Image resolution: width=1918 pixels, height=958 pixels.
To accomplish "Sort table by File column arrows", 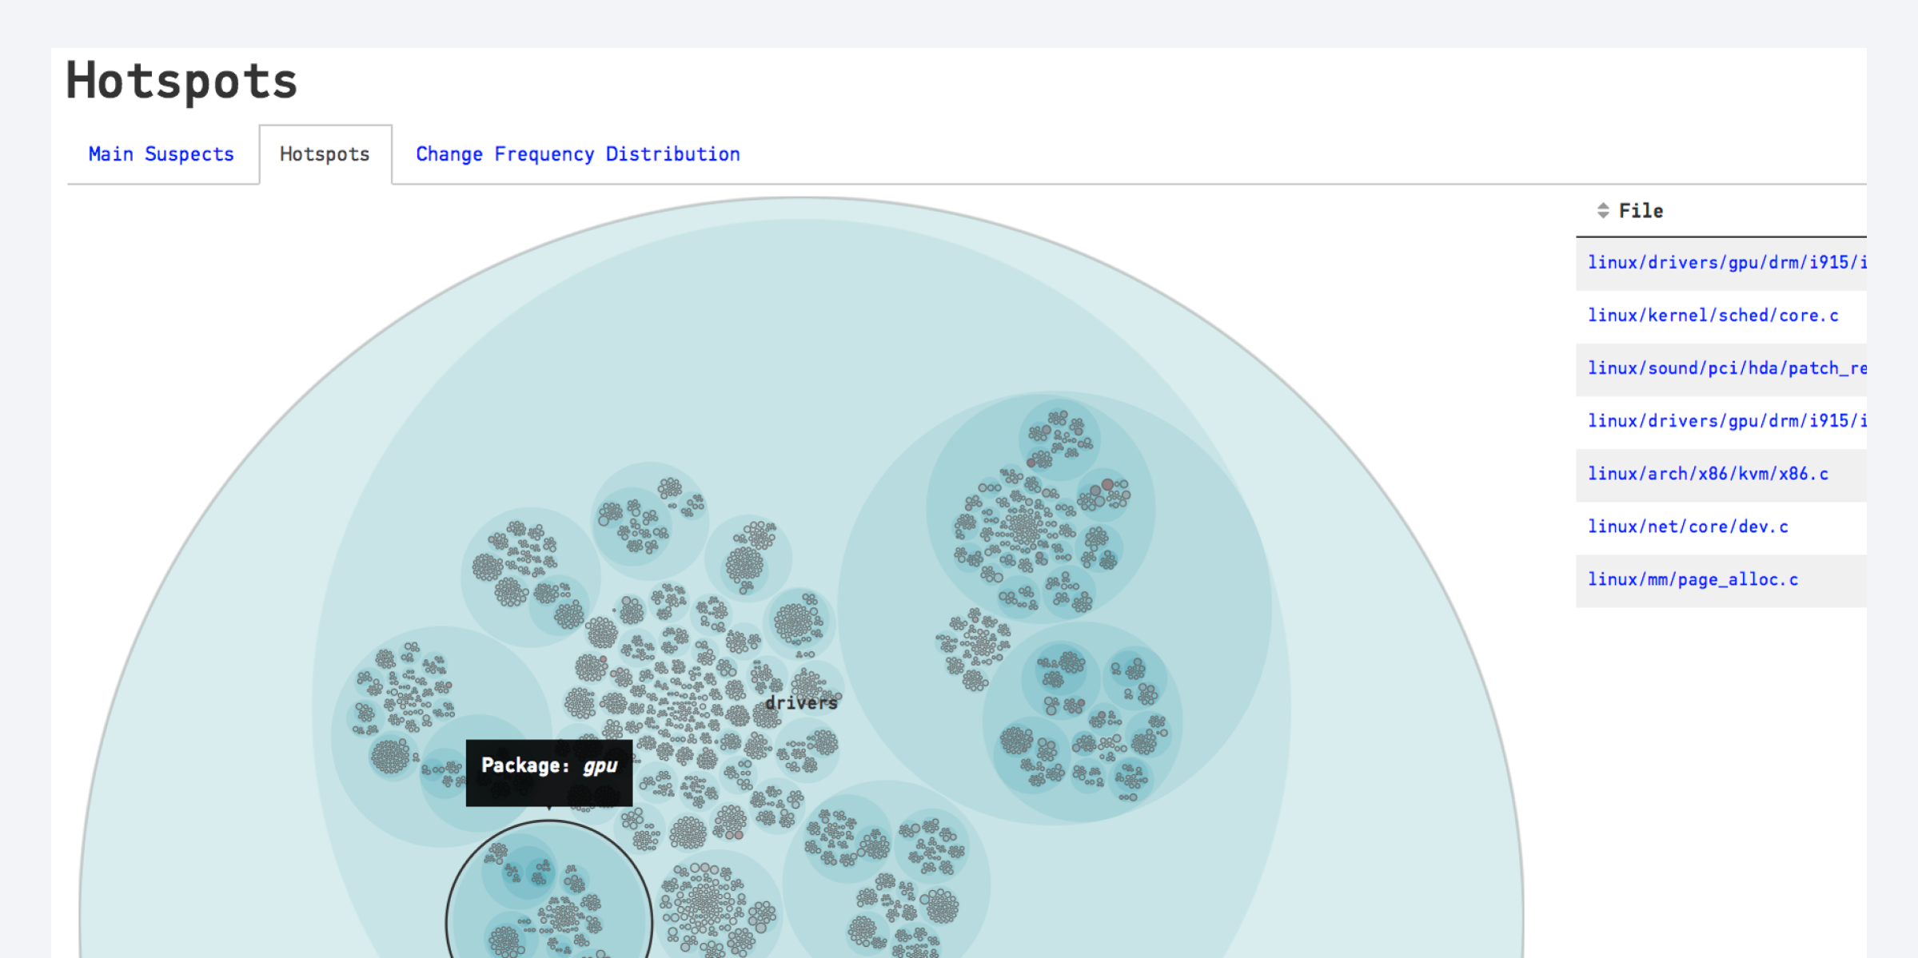I will [1602, 211].
